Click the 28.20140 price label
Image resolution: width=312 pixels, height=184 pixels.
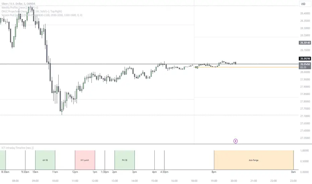[x=305, y=43]
